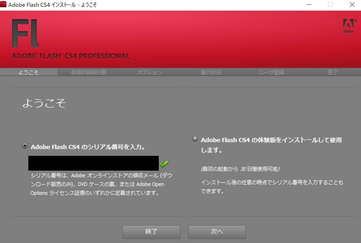Close the installer window
This screenshot has height=243, width=361.
coord(352,5)
